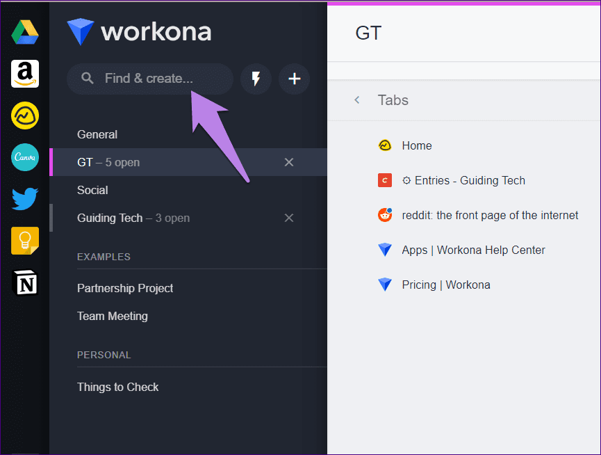Launch the Notion app icon

click(25, 282)
